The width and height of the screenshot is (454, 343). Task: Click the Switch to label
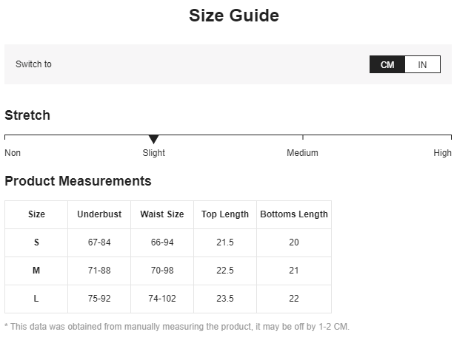pos(33,64)
